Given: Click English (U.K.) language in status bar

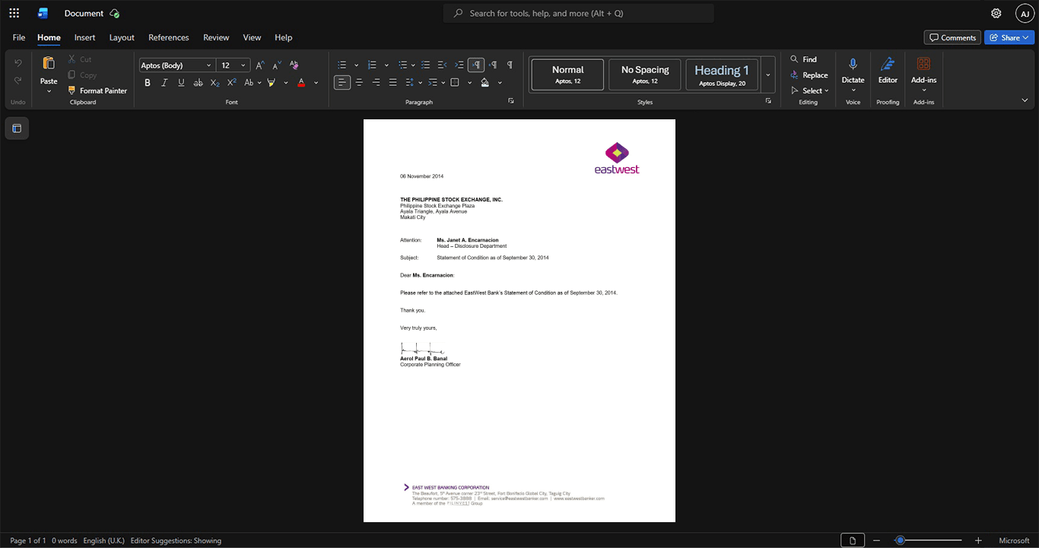Looking at the screenshot, I should 104,541.
